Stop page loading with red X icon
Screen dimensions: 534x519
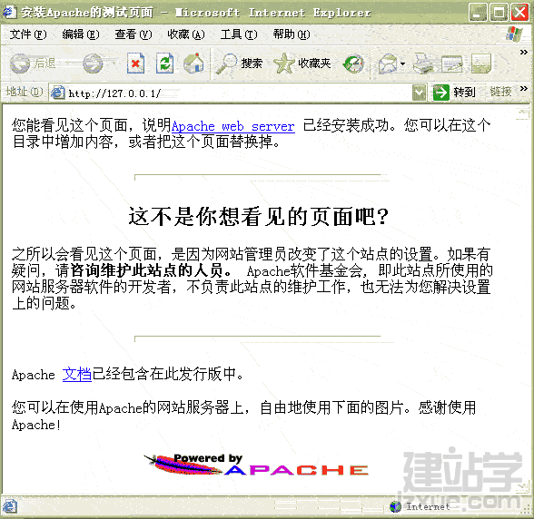(135, 64)
